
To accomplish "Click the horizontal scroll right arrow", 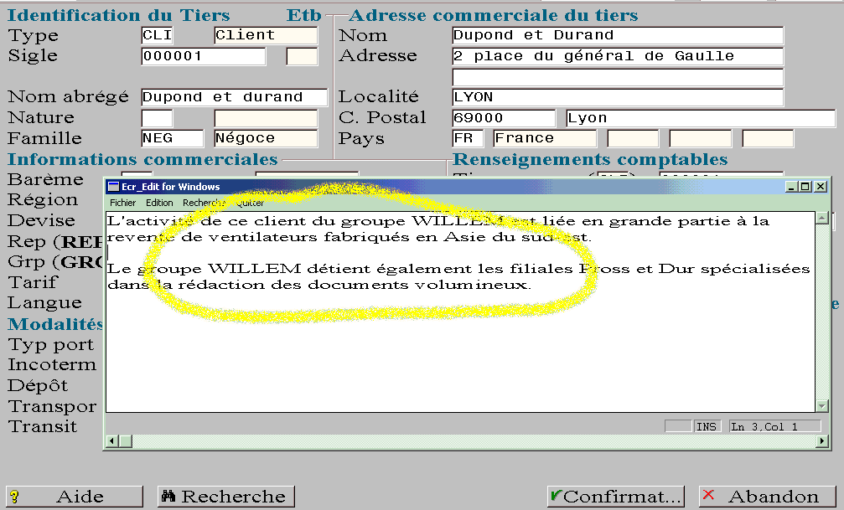I will coord(822,441).
